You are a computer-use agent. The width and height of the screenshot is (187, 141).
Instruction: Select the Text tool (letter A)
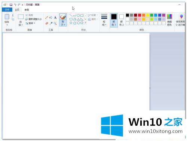(x=55, y=18)
